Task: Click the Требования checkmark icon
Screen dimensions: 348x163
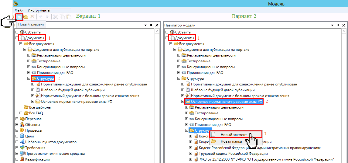Action: (x=22, y=148)
